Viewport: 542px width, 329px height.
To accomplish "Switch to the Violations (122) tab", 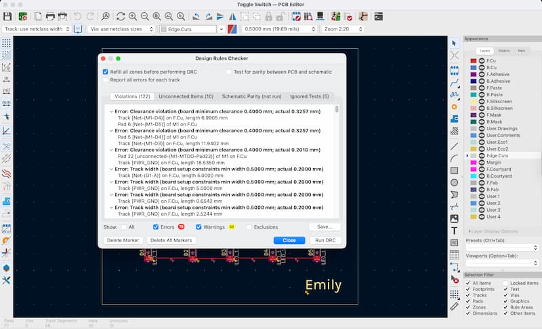I will click(x=132, y=96).
